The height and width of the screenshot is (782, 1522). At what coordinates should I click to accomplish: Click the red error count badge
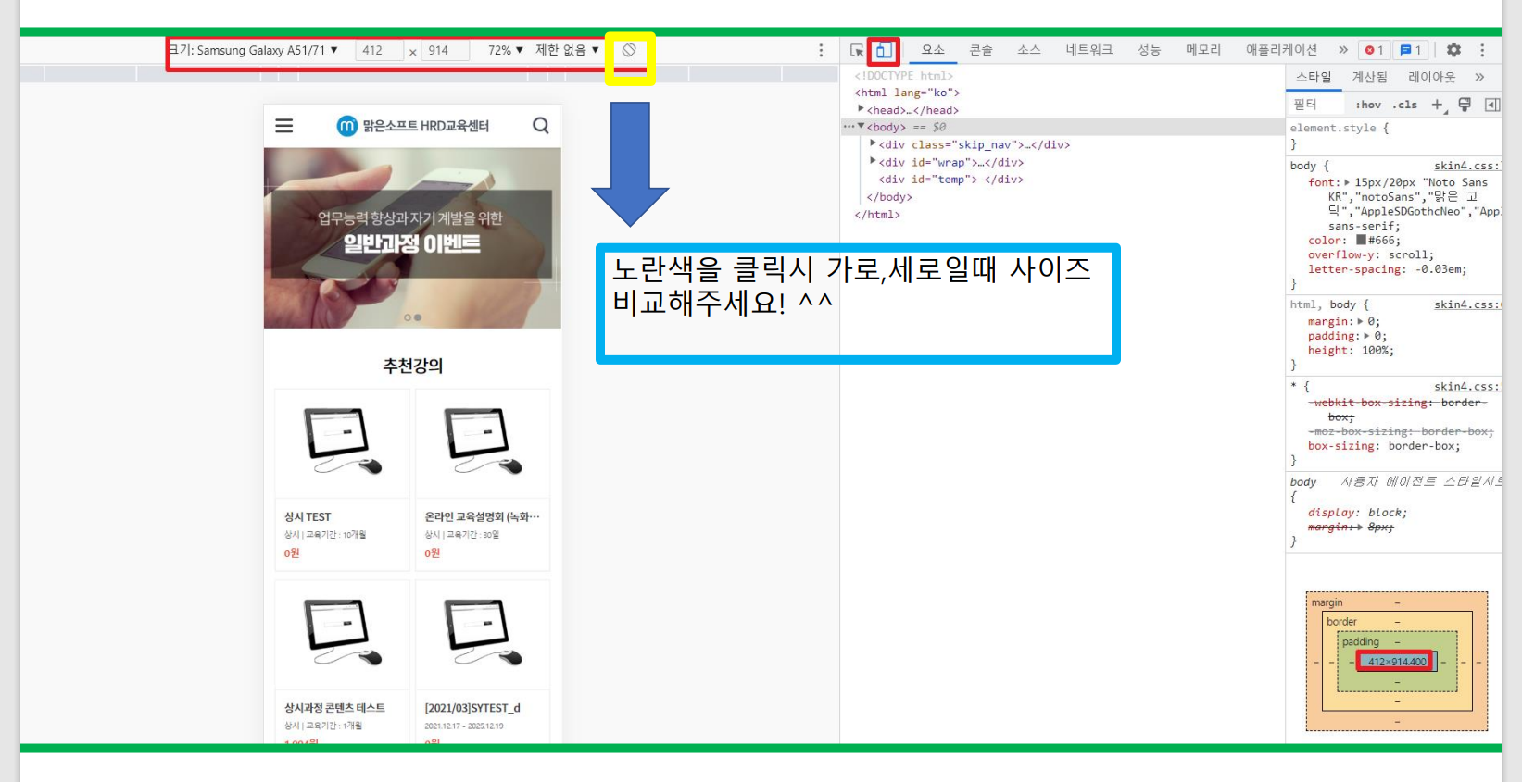(1374, 50)
